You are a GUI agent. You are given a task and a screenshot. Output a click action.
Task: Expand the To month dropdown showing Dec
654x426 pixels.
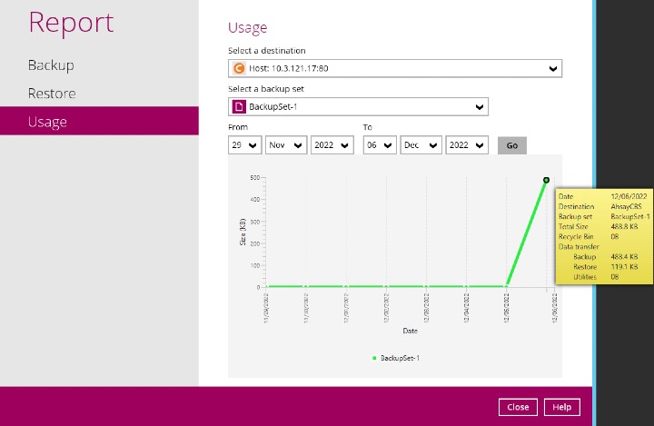point(421,145)
